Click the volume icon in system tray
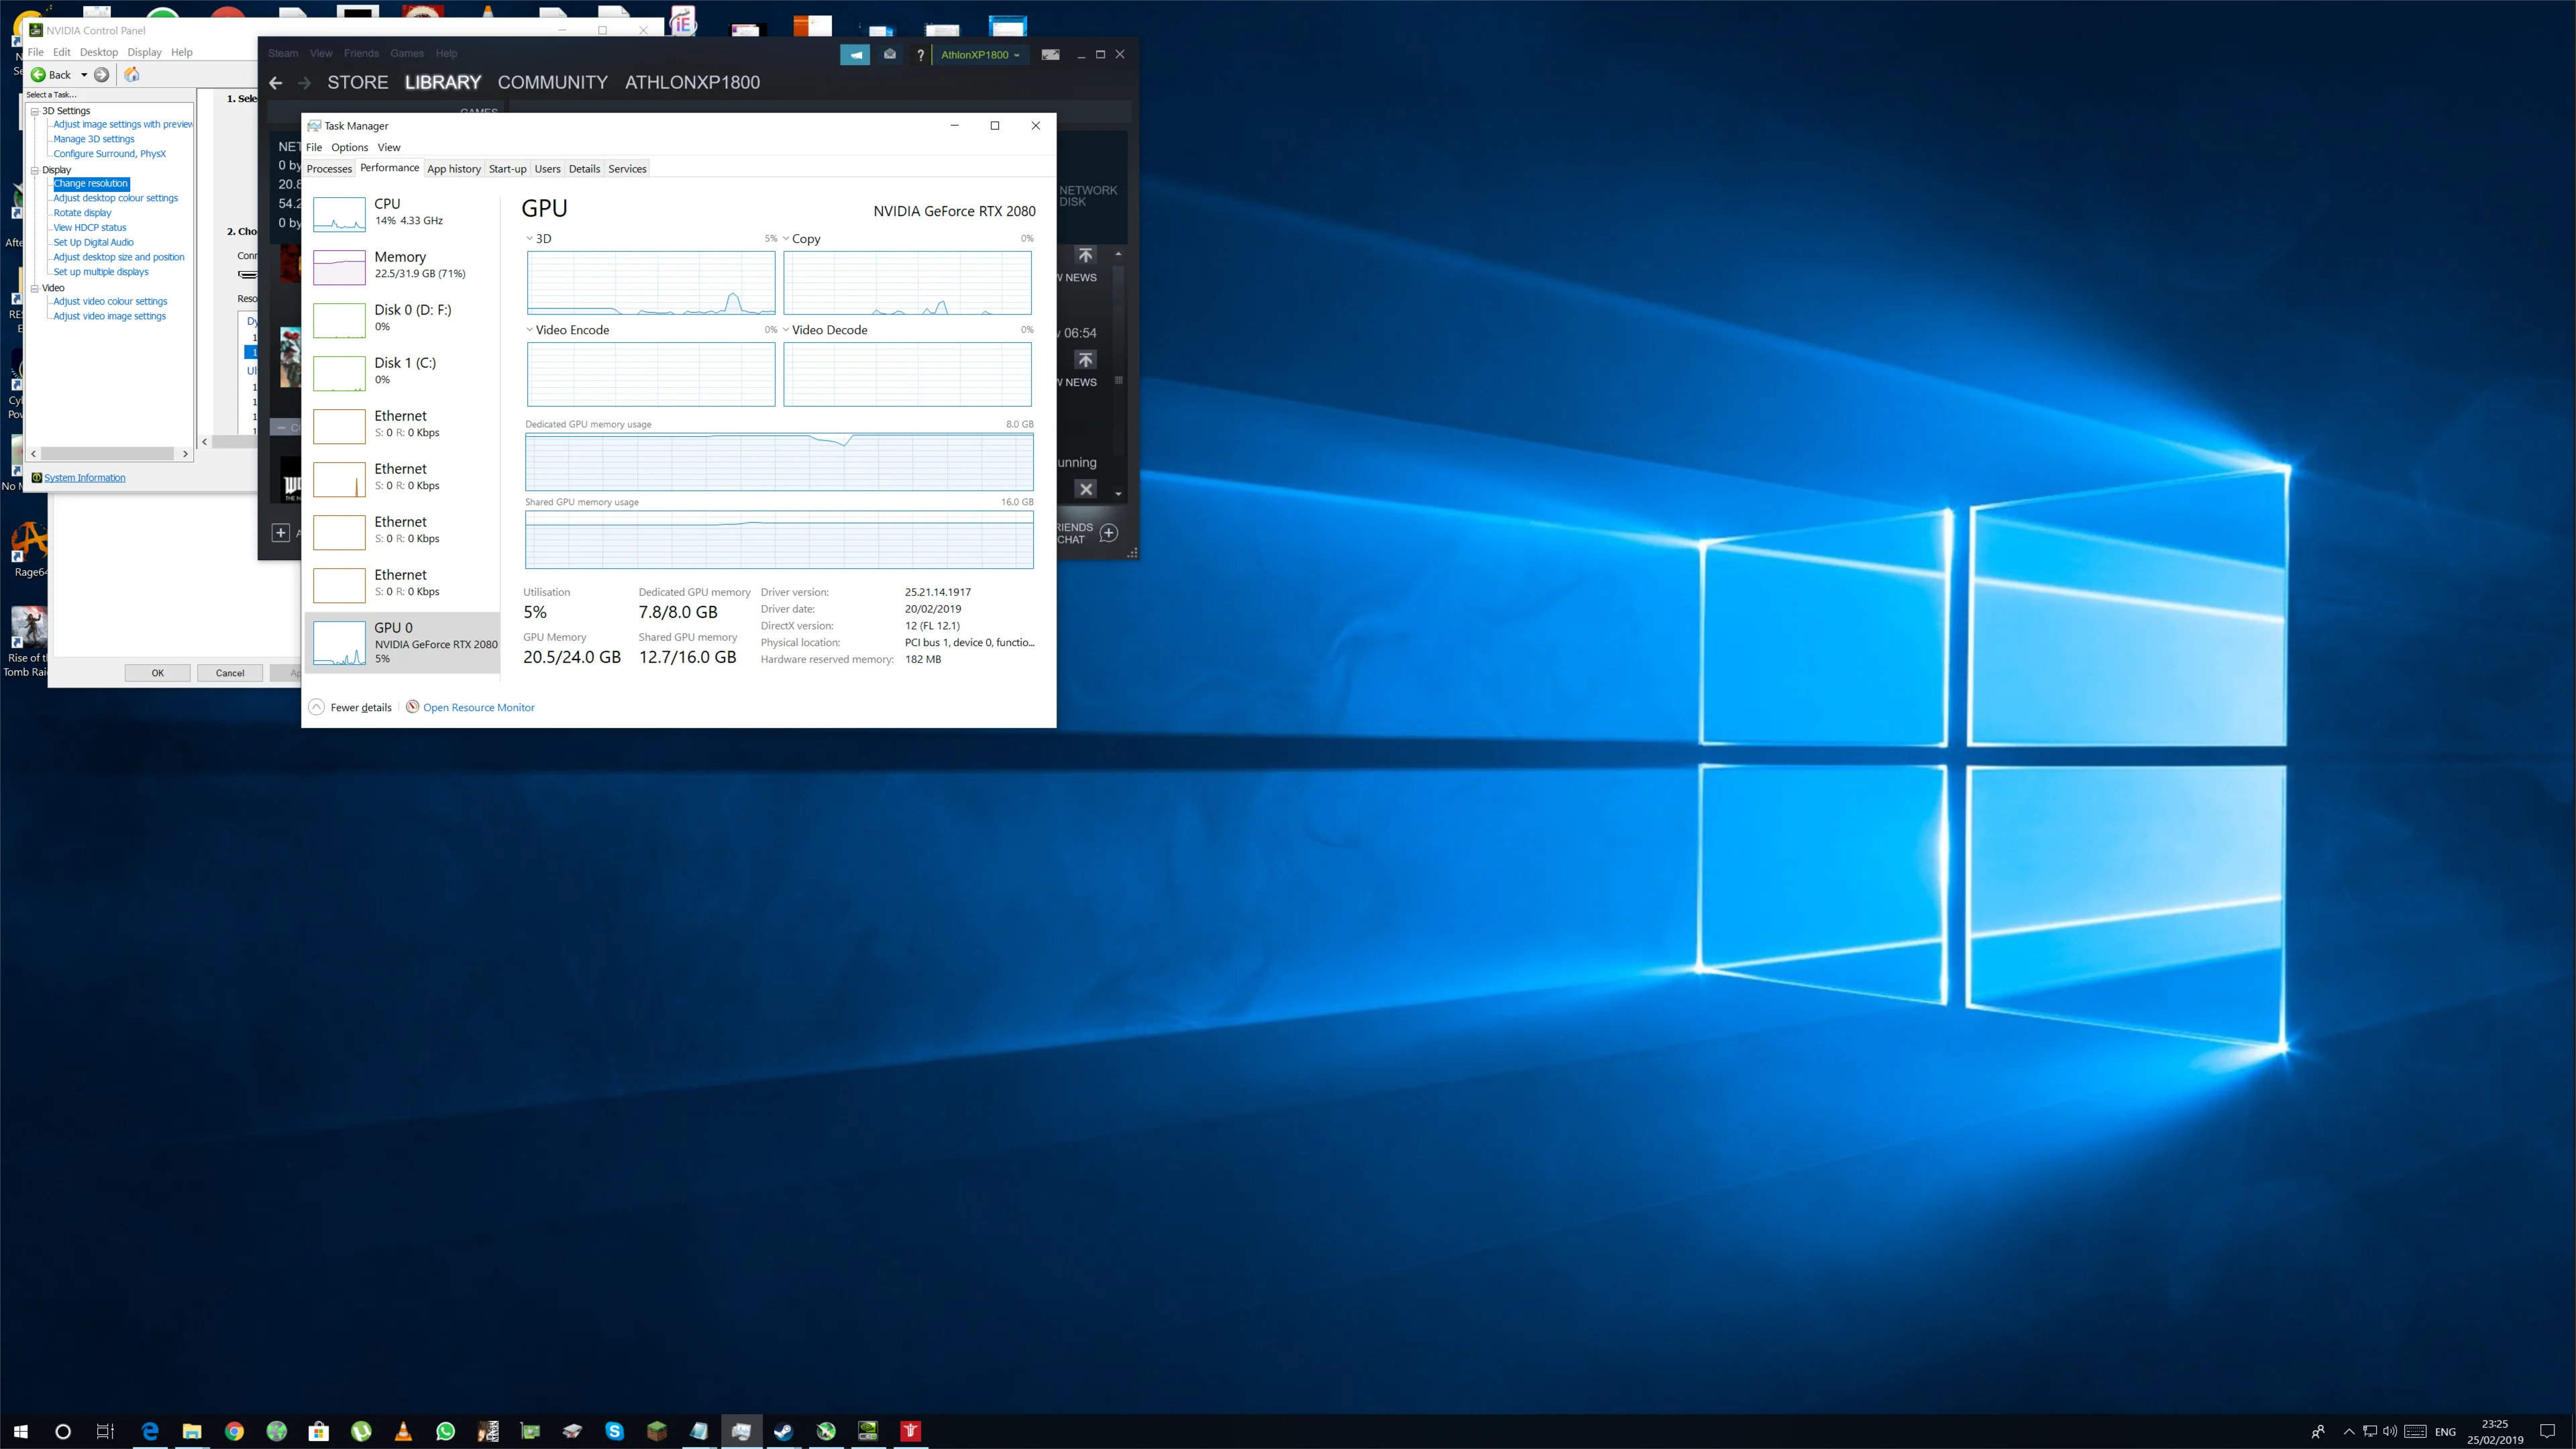The image size is (2576, 1449). click(2389, 1431)
